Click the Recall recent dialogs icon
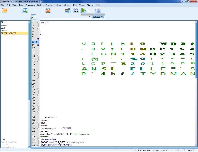The width and height of the screenshot is (198, 152). (25, 11)
